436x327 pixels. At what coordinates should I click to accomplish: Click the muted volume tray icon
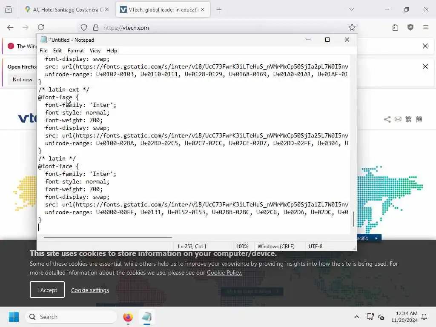[381, 317]
